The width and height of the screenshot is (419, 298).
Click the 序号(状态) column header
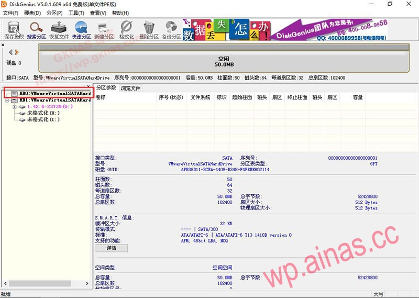point(171,97)
